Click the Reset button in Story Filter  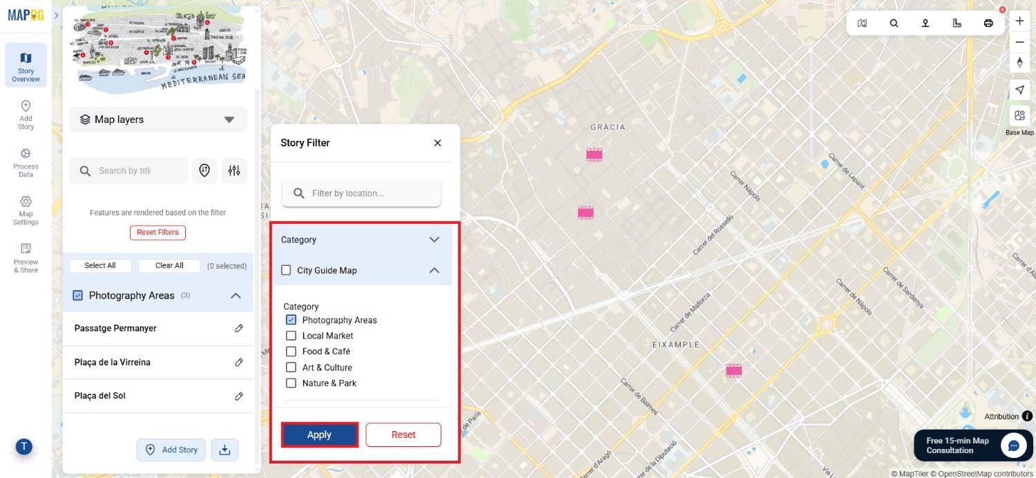[403, 434]
